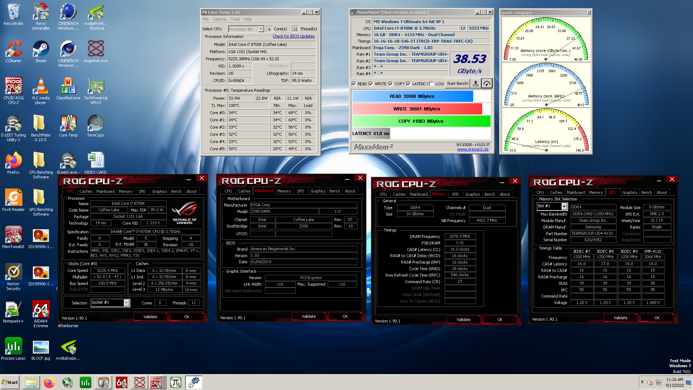Launch Core Temp desktop shortcut

(x=68, y=126)
